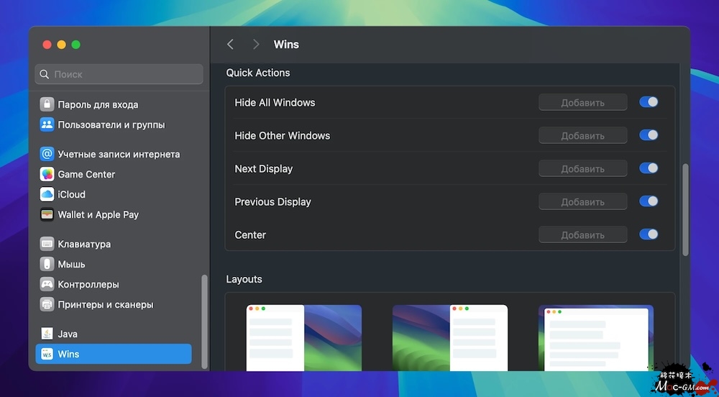Click the Поиск search field

[119, 74]
